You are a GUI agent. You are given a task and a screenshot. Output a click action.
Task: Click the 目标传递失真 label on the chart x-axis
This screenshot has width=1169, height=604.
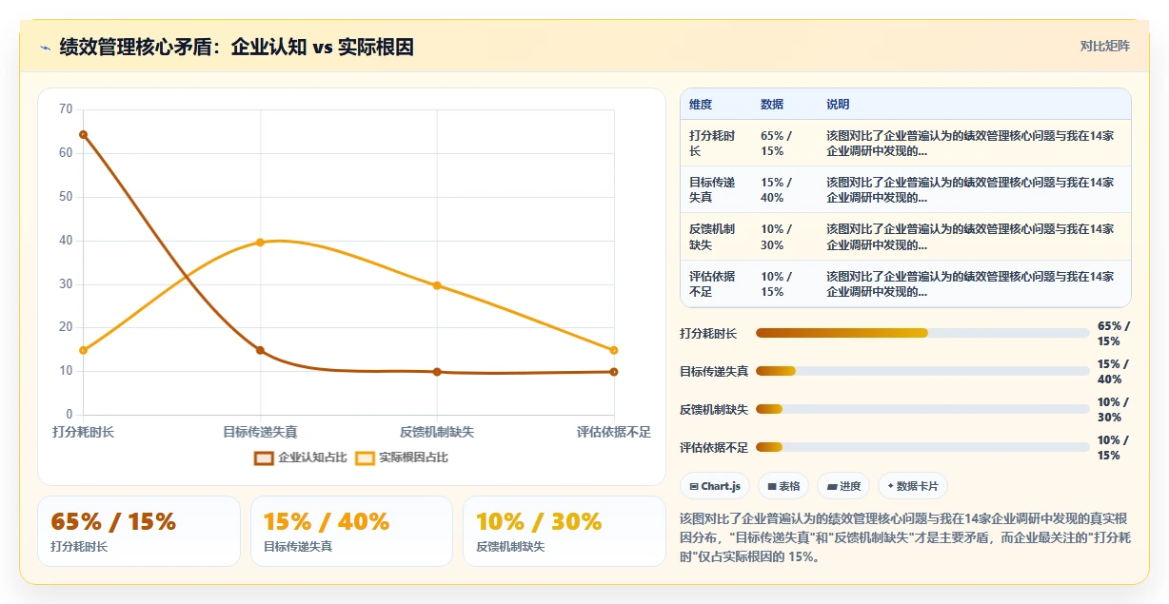pos(260,432)
